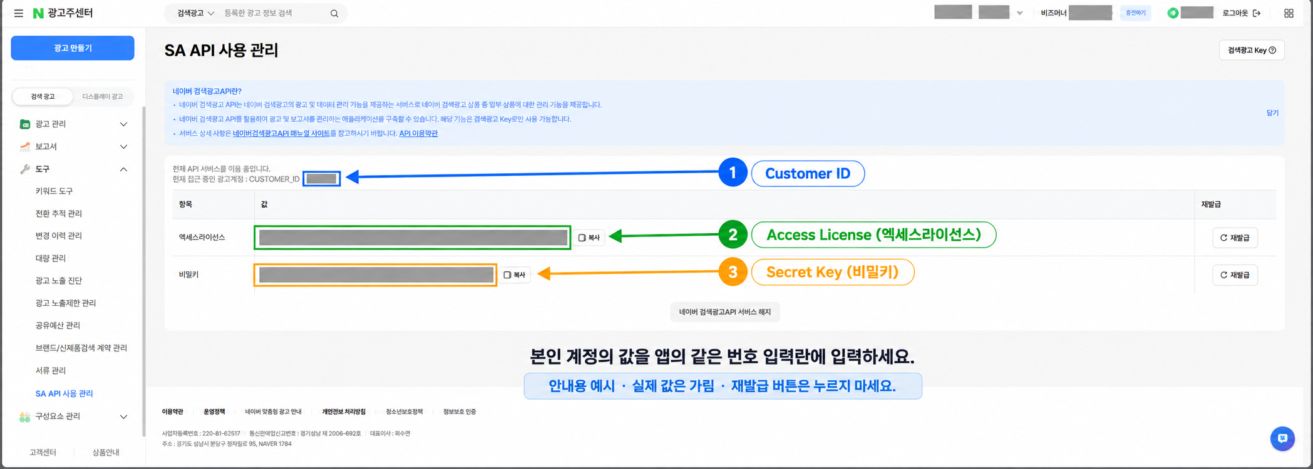Click the Naver N logo
The image size is (1313, 469).
[38, 13]
